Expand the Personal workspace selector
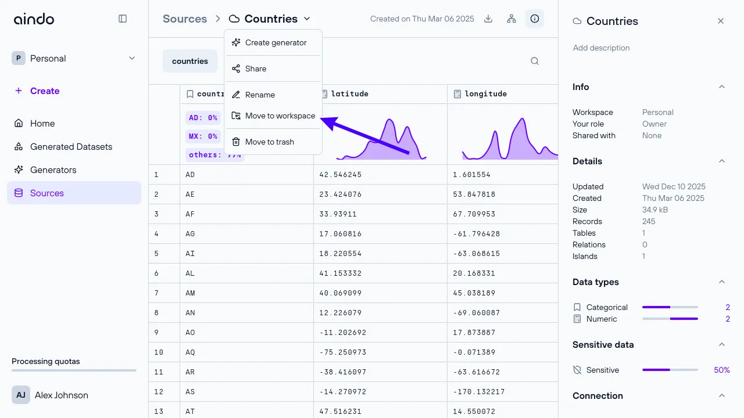The width and height of the screenshot is (744, 418). (131, 58)
